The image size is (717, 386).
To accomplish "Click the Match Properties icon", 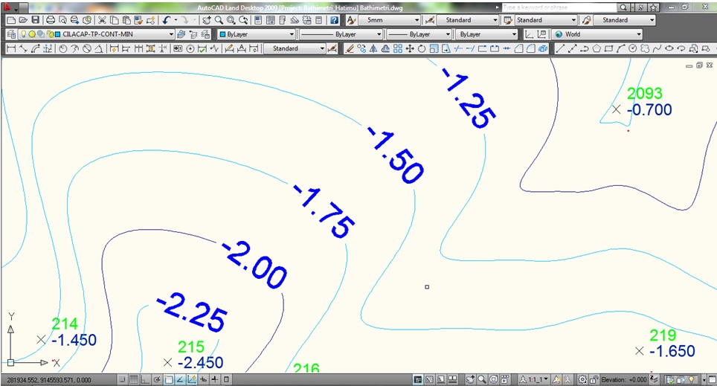I will pos(138,20).
